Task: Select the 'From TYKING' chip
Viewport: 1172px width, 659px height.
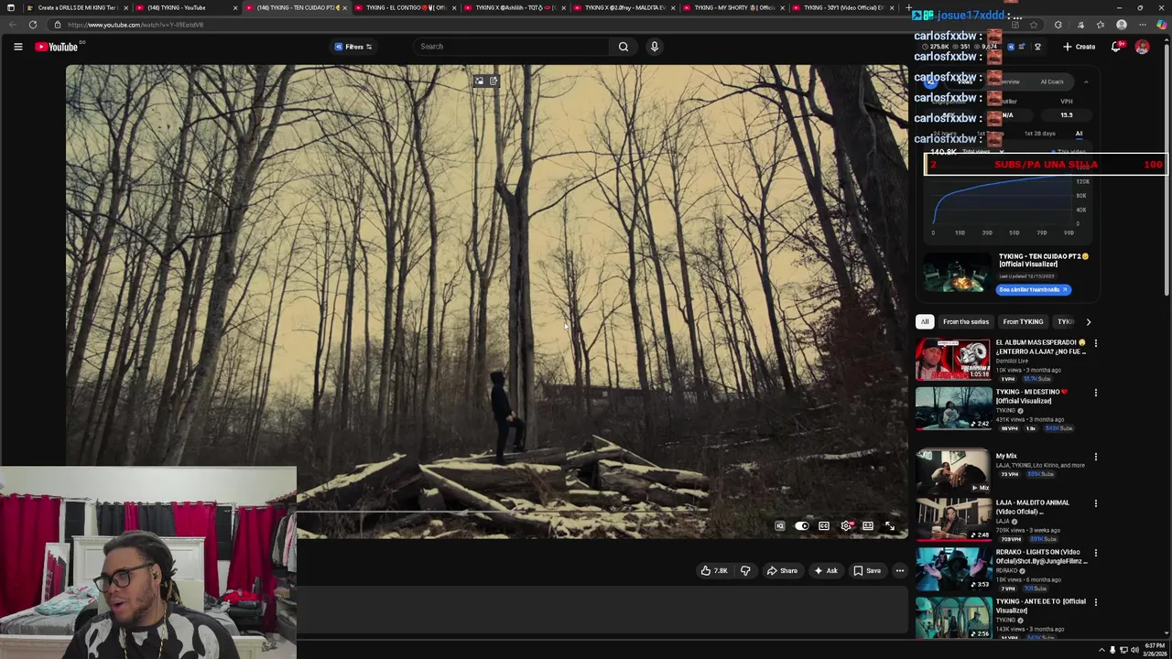Action: 1023,322
